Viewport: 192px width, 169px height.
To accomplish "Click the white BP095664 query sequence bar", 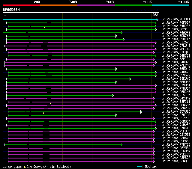I will tap(81, 12).
